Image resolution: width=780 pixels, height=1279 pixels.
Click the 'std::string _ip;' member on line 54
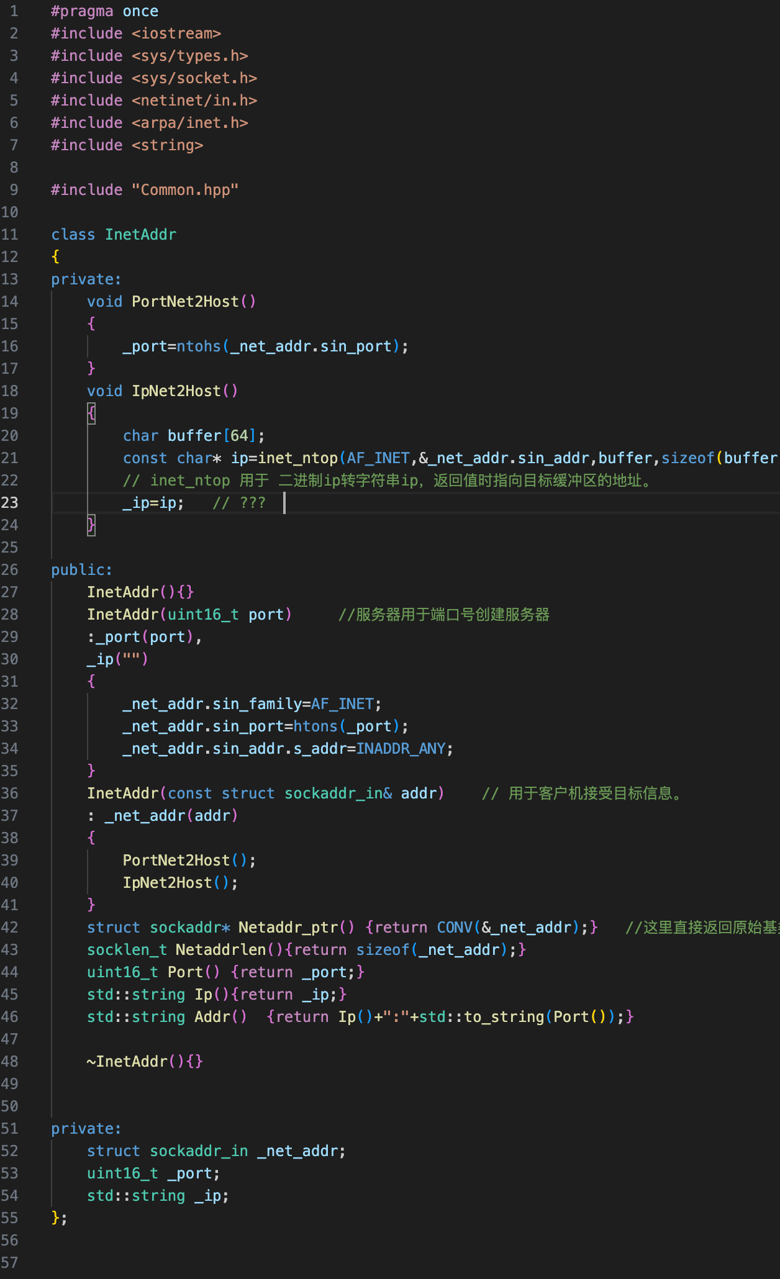[x=158, y=1196]
